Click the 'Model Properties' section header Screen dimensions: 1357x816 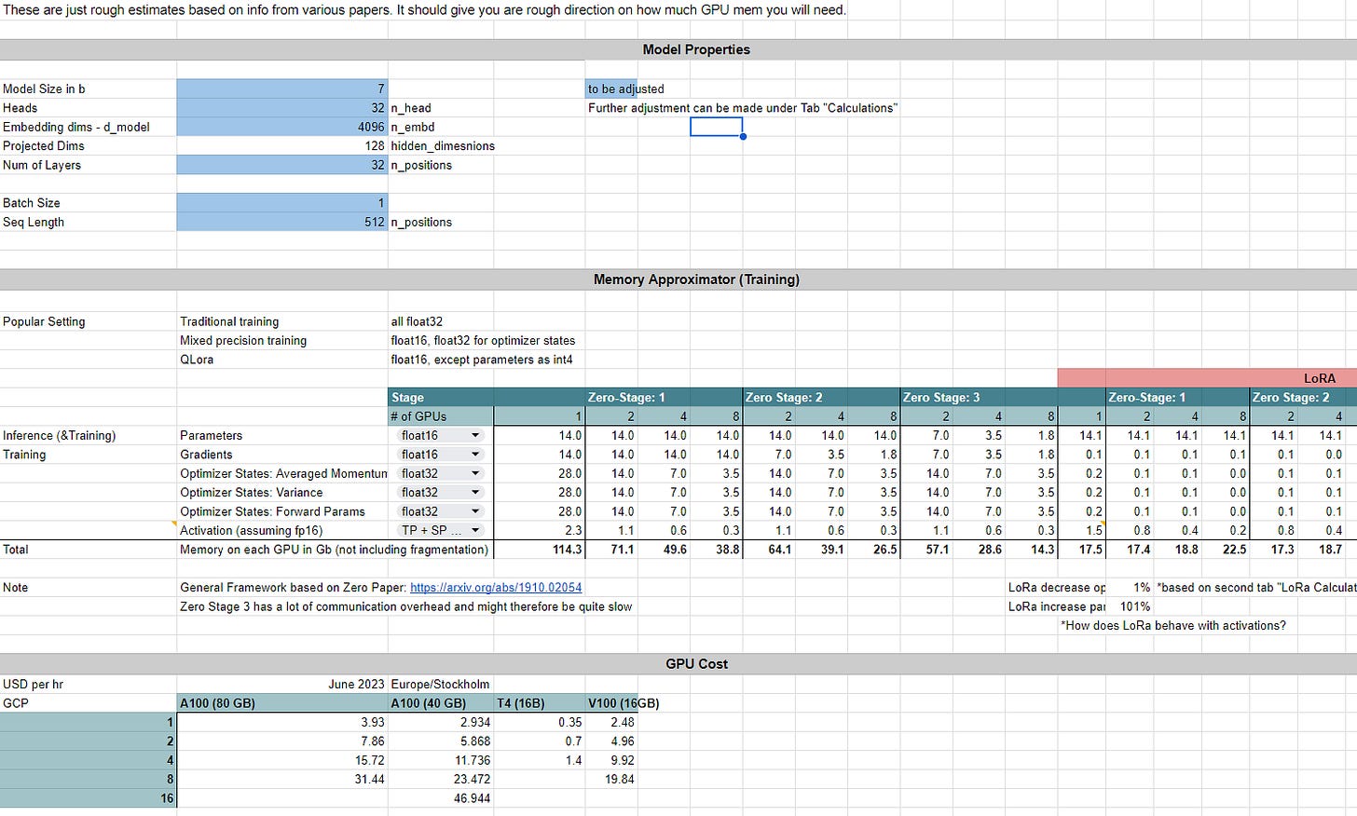click(x=696, y=49)
